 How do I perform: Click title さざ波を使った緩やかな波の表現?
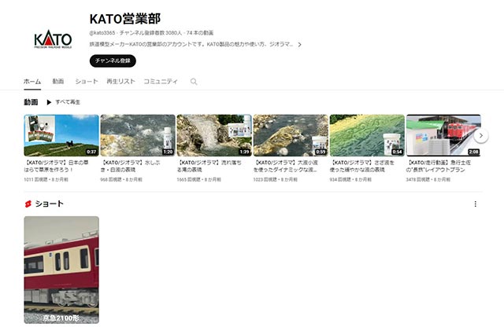[x=362, y=166]
